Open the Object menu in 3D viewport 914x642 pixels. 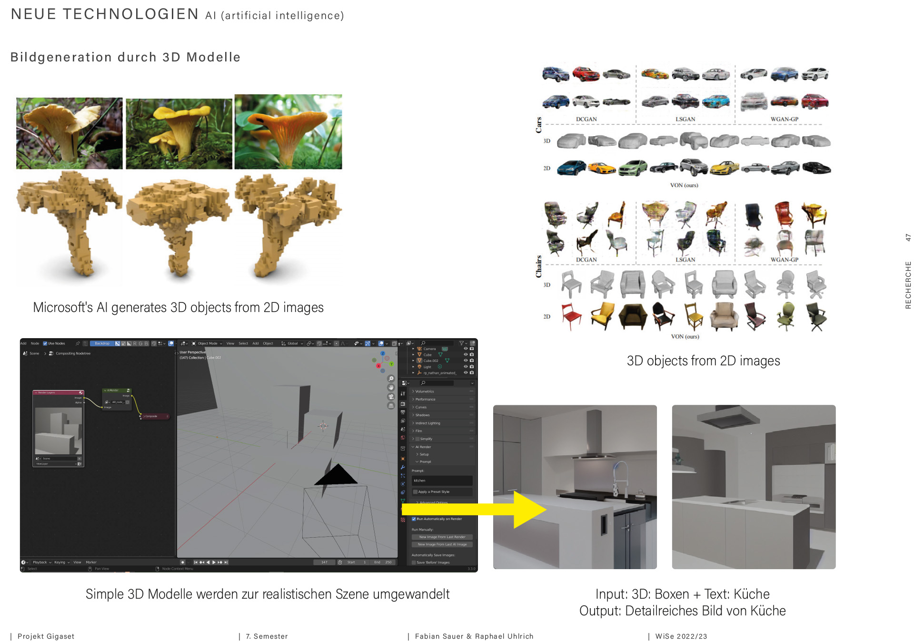coord(268,343)
